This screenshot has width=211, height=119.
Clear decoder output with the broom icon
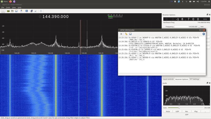[126, 34]
